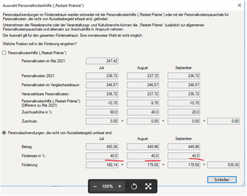Image resolution: width=247 pixels, height=196 pixels.
Task: Click the Vergleichszeitraum Juli field 246,57
Action: pos(102,85)
